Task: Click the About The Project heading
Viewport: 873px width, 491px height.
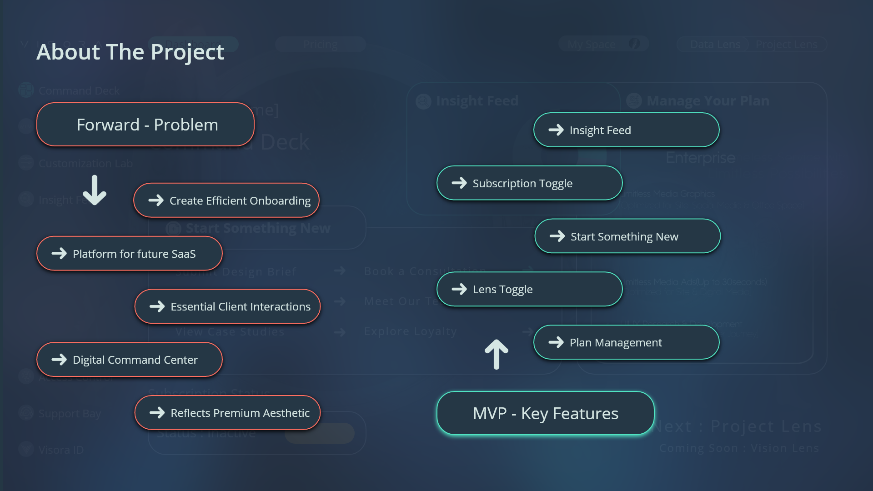Action: pos(130,52)
